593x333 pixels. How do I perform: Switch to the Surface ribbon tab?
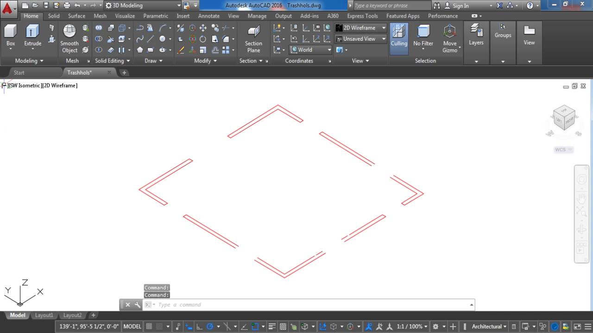point(76,16)
